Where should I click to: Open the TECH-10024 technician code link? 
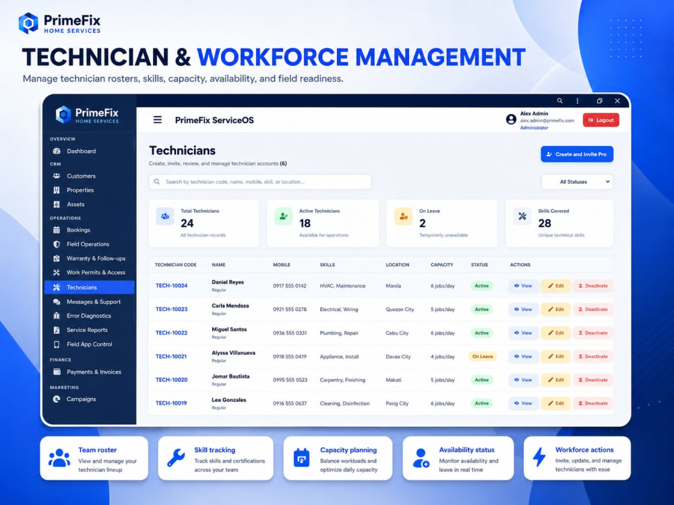pos(171,285)
